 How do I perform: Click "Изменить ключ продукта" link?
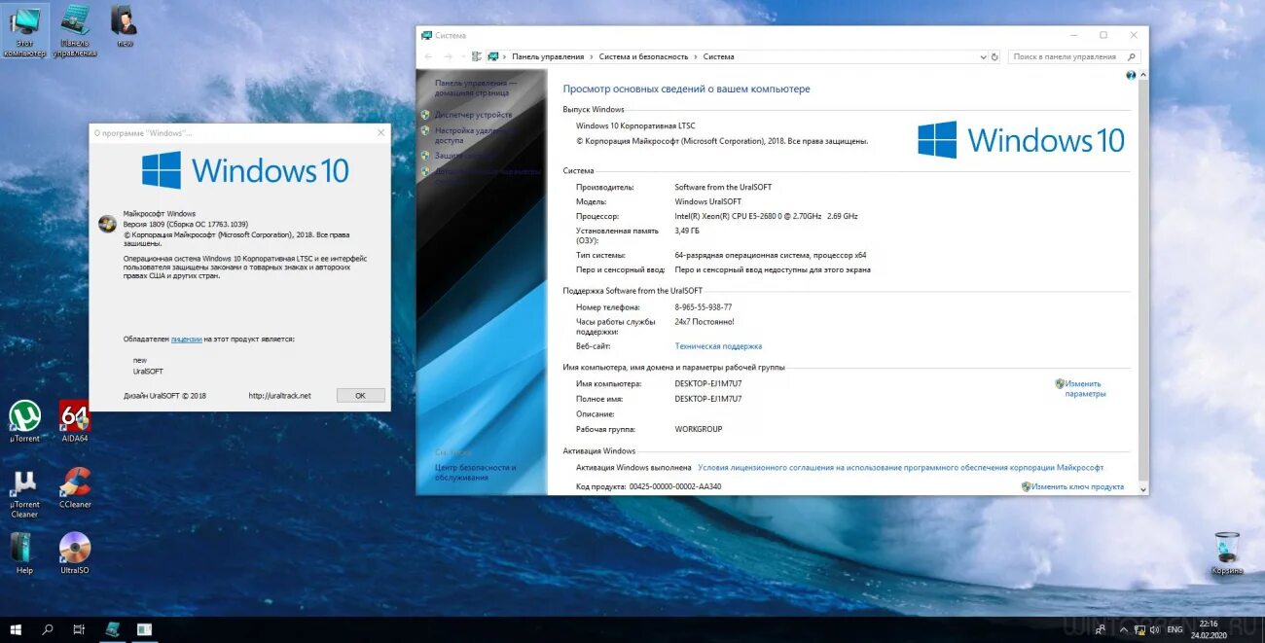1077,486
